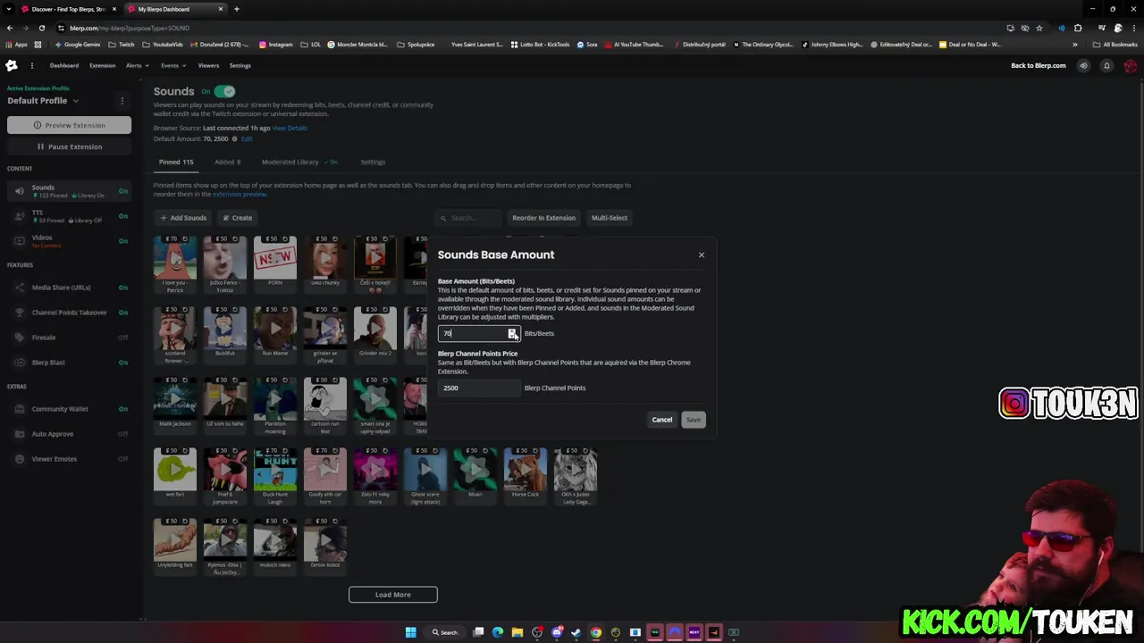This screenshot has height=643, width=1144.
Task: Open the View Details link
Action: tap(290, 128)
